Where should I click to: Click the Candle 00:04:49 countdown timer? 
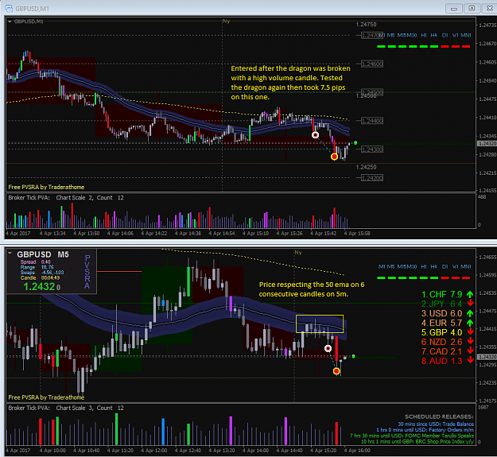tap(50, 277)
